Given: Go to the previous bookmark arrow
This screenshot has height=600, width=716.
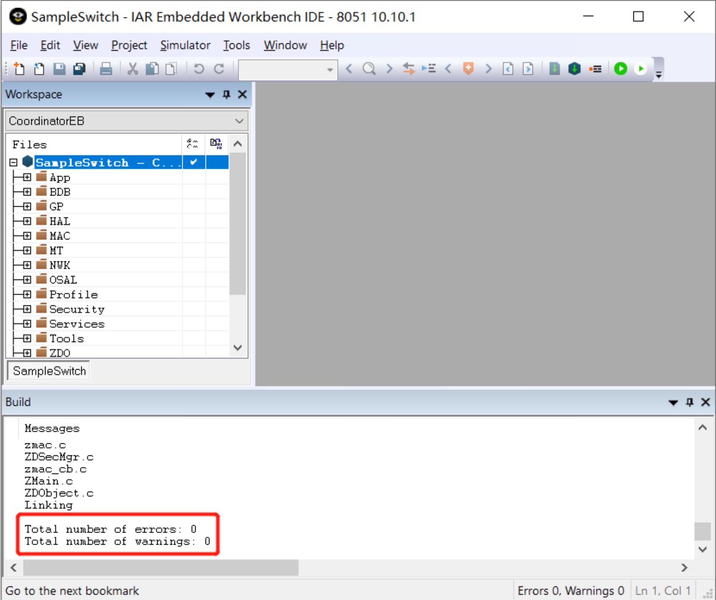Looking at the screenshot, I should coord(448,68).
